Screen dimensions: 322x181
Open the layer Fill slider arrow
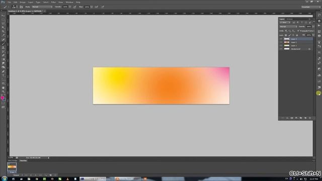click(313, 35)
